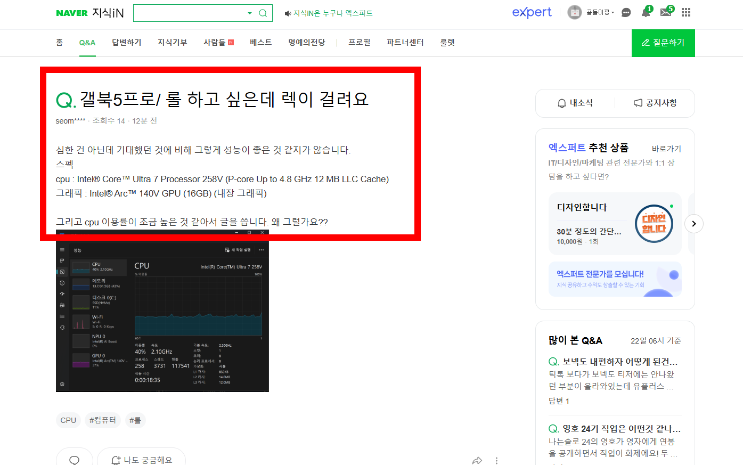Viewport: 743px width, 465px height.
Task: Click the magnifier search icon
Action: 263,13
